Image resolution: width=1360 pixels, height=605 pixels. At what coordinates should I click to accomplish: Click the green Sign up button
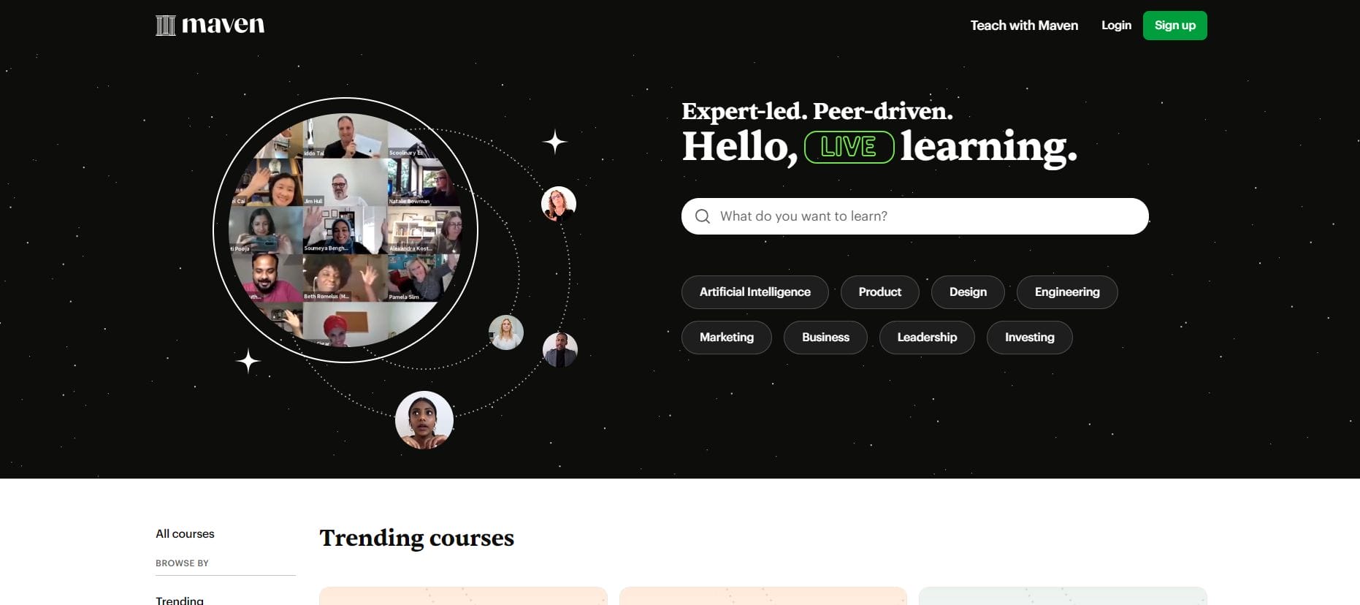[1174, 26]
